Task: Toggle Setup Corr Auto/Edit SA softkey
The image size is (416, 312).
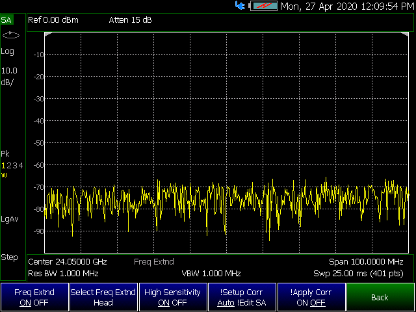Action: [x=242, y=297]
